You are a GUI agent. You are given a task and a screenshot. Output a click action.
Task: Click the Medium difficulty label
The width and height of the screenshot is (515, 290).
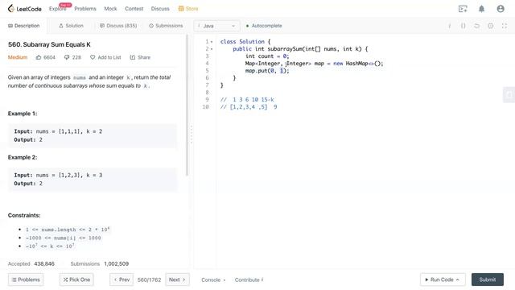click(x=18, y=57)
